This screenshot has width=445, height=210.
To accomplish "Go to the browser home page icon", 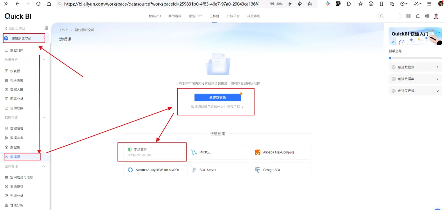I will [49, 4].
